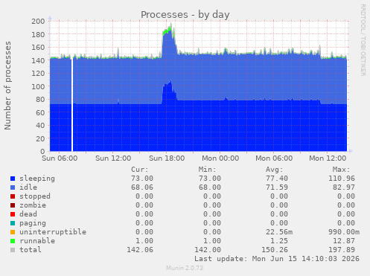Click total min value 142.00
Viewport: 370px width, 276px height.
pyautogui.click(x=208, y=250)
